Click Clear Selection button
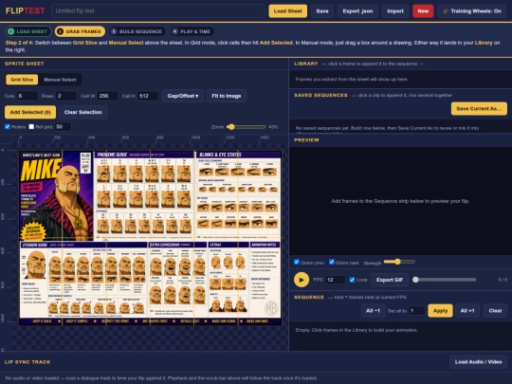The width and height of the screenshot is (512, 384). [x=82, y=112]
